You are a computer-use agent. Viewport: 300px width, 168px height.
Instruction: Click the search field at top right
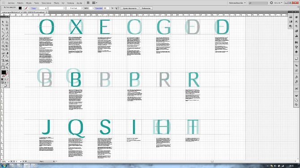click(258, 3)
